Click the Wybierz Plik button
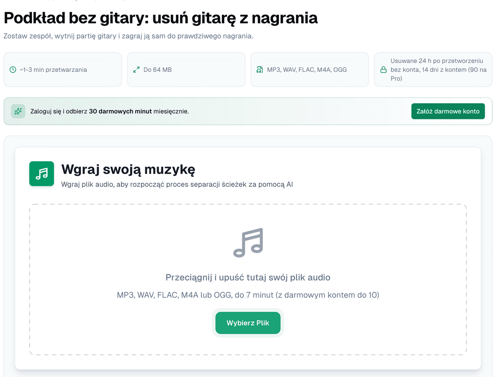Viewport: 496px width, 377px height. (x=248, y=323)
